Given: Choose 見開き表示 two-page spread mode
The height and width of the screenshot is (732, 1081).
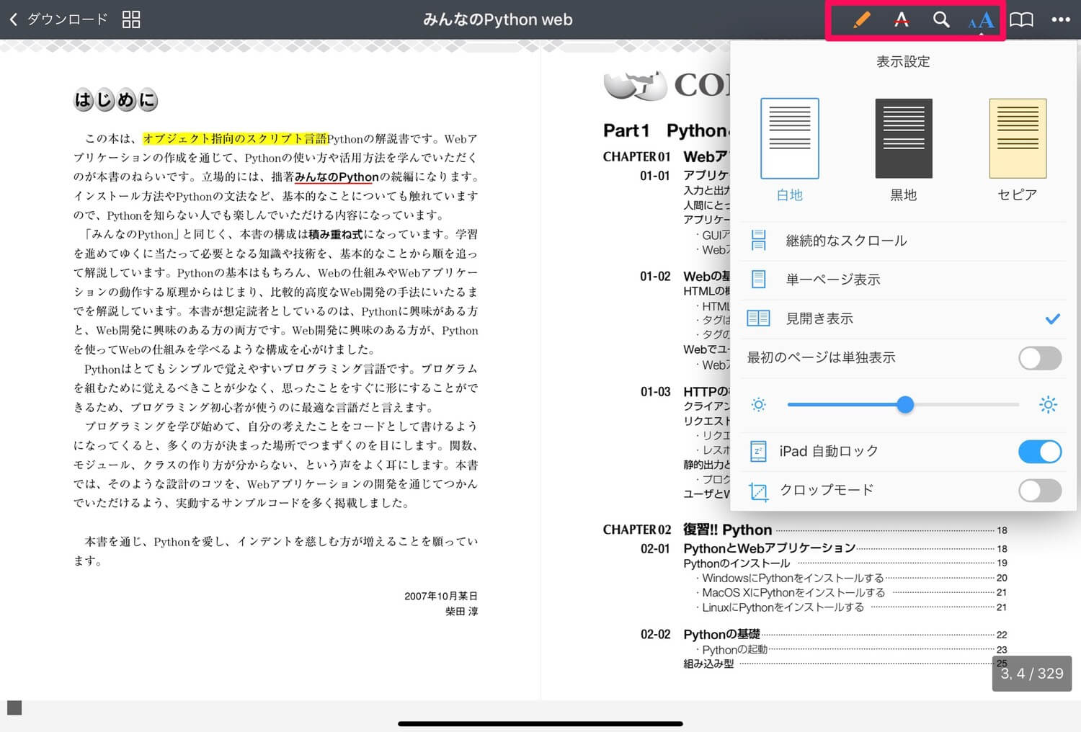Looking at the screenshot, I should [904, 318].
